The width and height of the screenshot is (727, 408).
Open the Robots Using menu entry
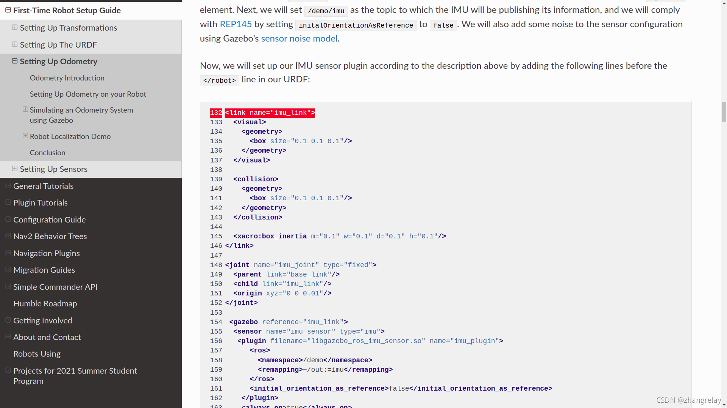pos(37,354)
